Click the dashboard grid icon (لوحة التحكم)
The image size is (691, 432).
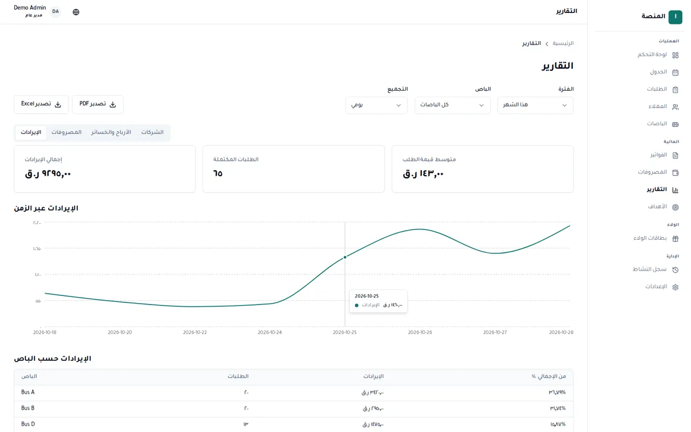[x=675, y=55]
